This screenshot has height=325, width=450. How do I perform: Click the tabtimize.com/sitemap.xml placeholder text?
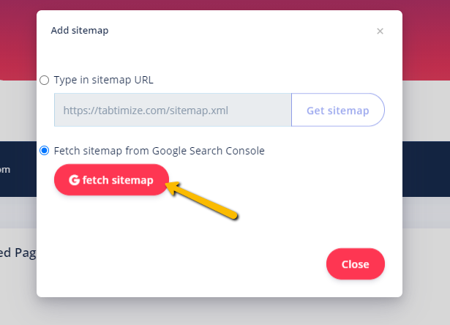[x=146, y=111]
